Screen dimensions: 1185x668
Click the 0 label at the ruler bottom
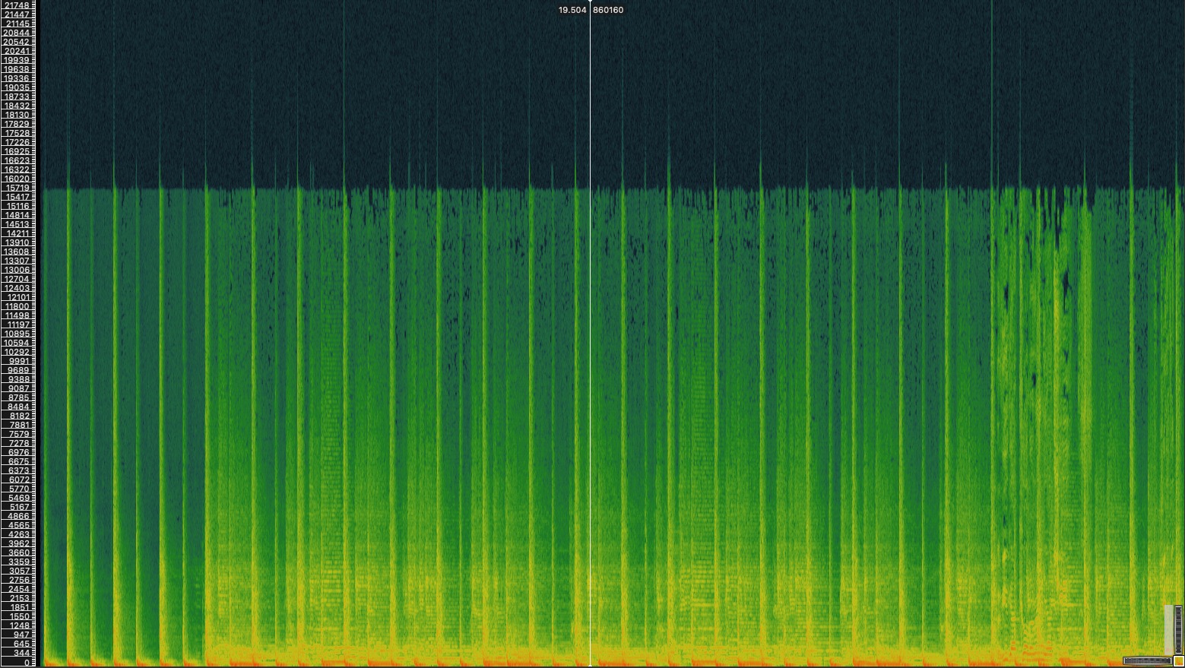(x=23, y=662)
